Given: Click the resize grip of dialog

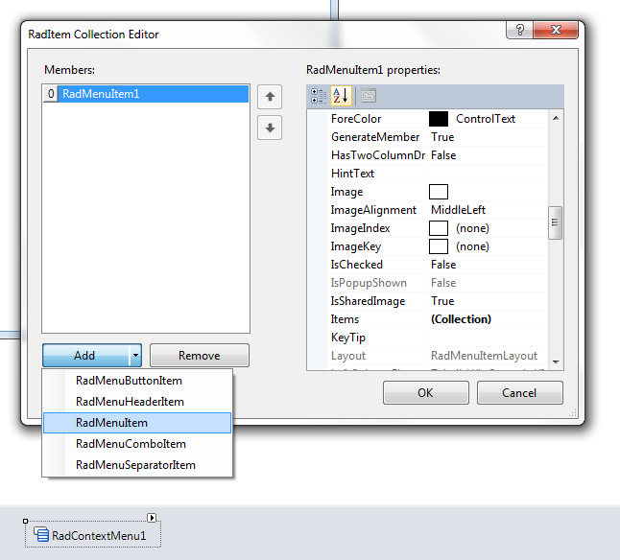Looking at the screenshot, I should (x=573, y=412).
